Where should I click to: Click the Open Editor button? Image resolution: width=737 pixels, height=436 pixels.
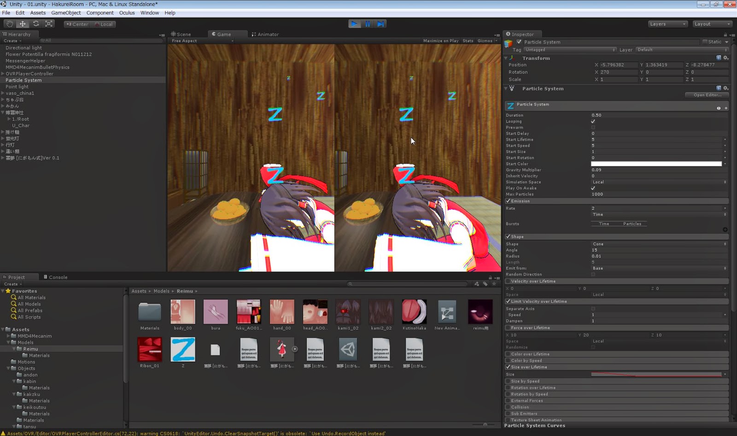point(707,95)
